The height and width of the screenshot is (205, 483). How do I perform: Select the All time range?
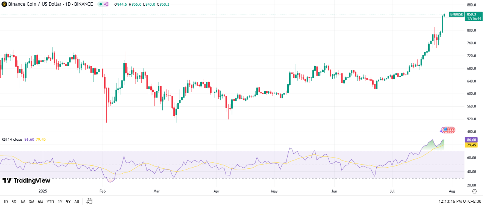click(77, 202)
